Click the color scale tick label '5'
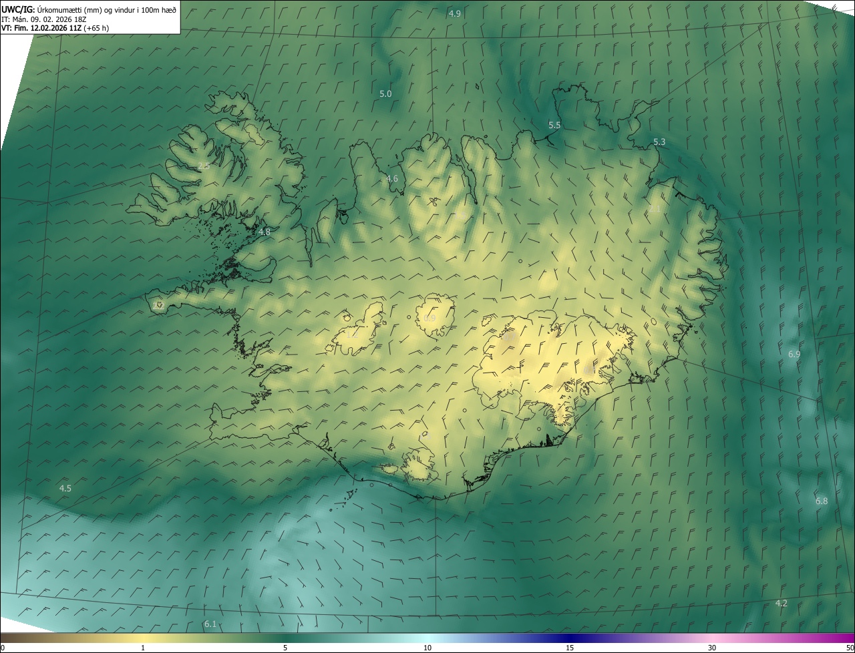This screenshot has width=855, height=653. [x=285, y=648]
